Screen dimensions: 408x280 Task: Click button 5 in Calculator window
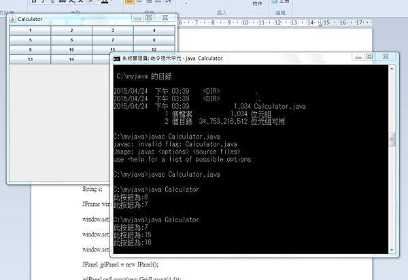tap(30, 40)
